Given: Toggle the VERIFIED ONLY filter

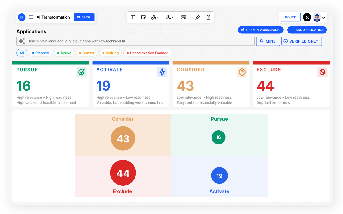Looking at the screenshot, I should pyautogui.click(x=301, y=41).
